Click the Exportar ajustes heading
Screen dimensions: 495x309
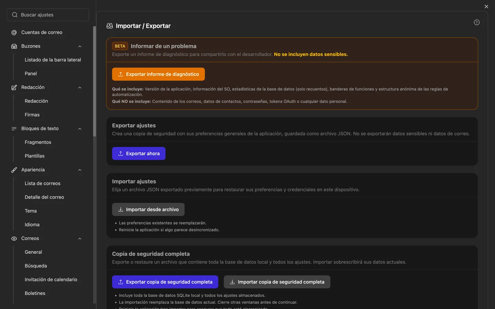[x=134, y=126]
